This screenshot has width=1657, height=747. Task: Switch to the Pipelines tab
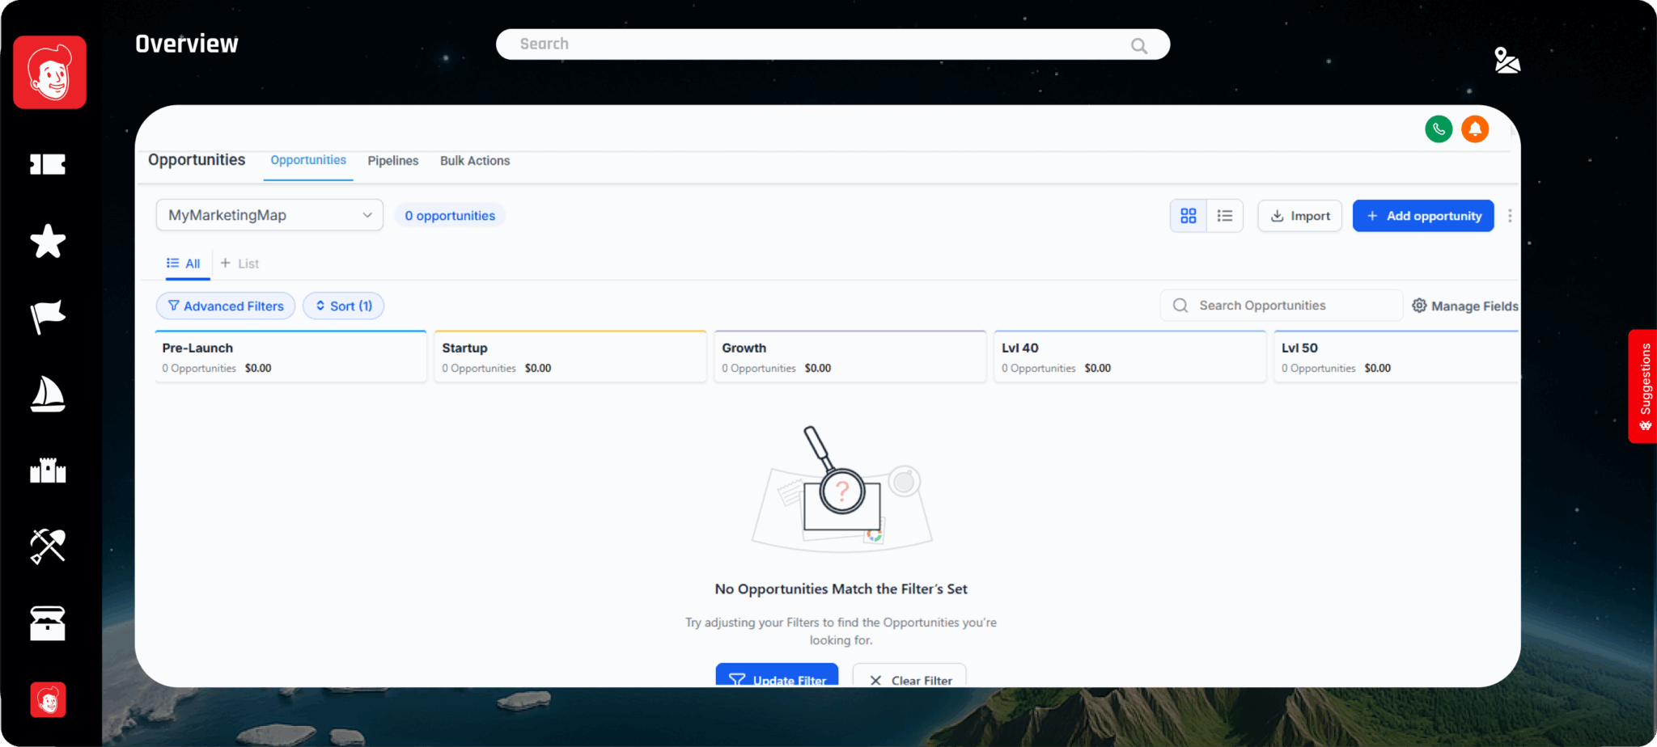393,161
